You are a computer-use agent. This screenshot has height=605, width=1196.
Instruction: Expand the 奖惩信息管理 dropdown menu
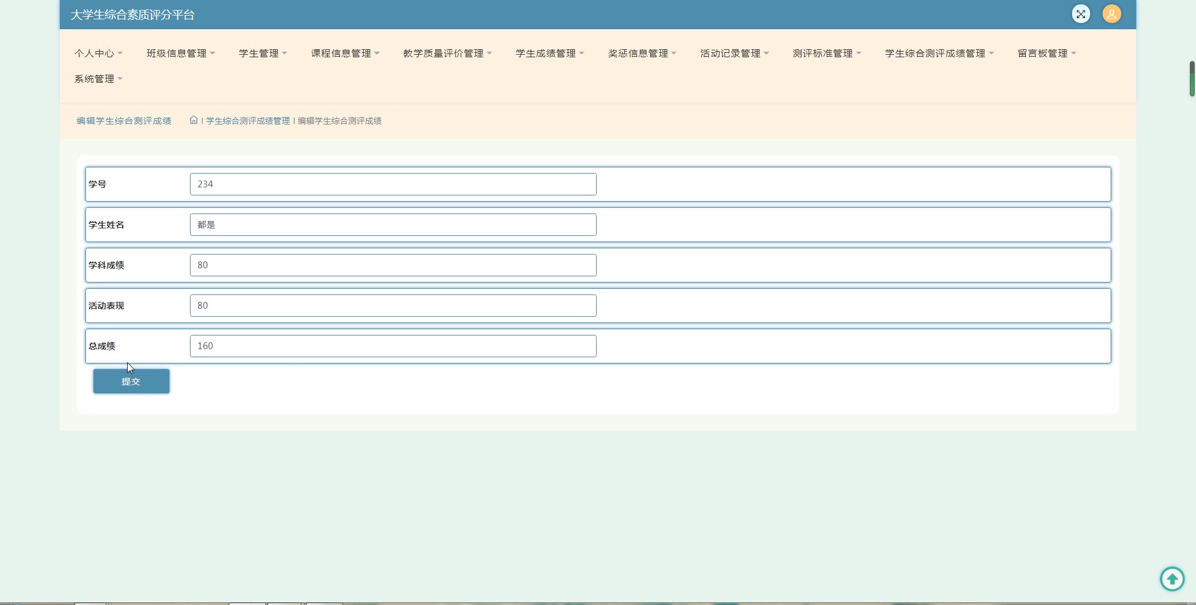click(x=642, y=54)
